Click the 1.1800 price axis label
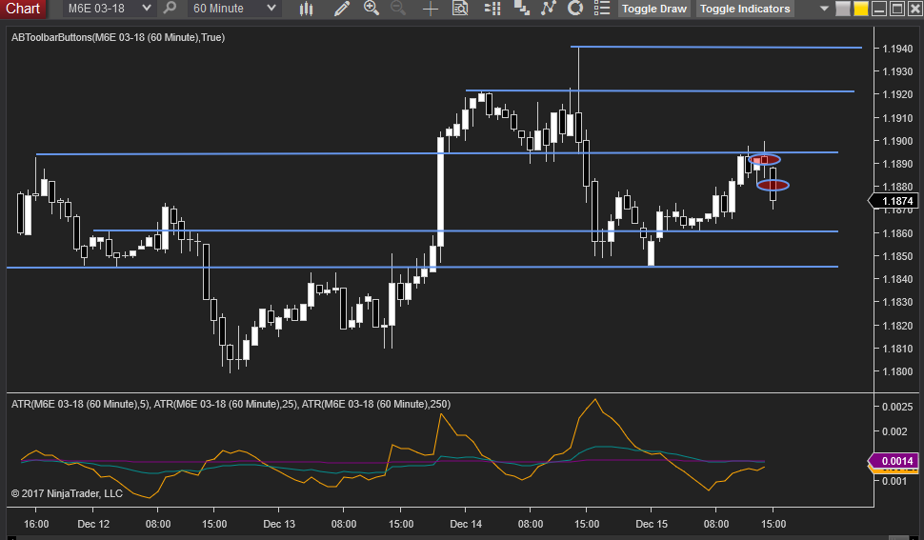The width and height of the screenshot is (924, 540). tap(897, 371)
